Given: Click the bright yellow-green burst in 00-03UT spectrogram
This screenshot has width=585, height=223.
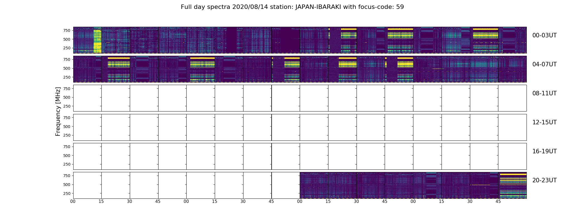Looking at the screenshot, I should [97, 40].
